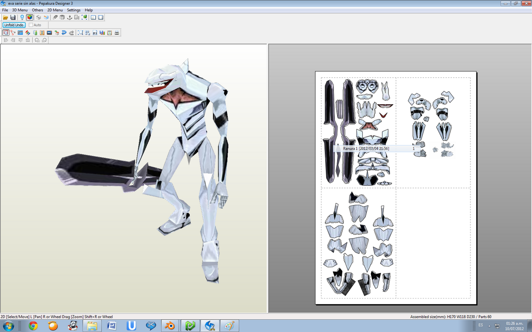Screen dimensions: 532x332
Task: Click the rotate 90 degrees clockwise icon
Action: pyautogui.click(x=44, y=40)
